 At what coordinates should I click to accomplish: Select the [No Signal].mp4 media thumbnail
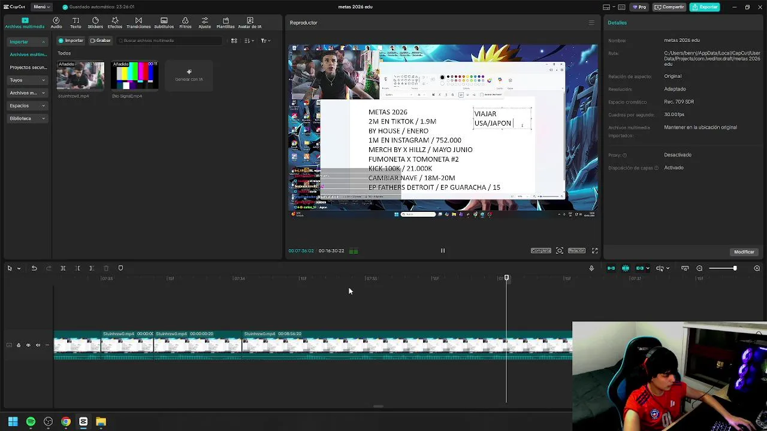click(135, 76)
